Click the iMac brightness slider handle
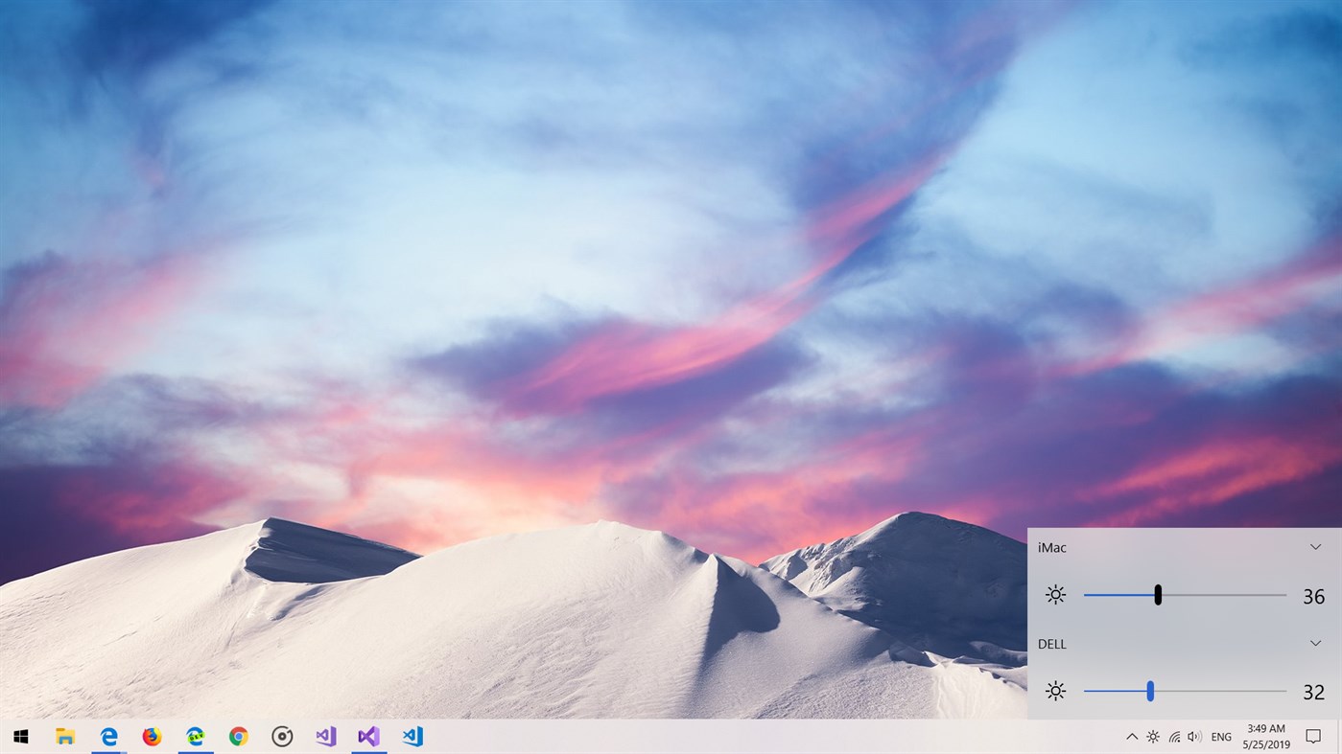Viewport: 1342px width, 754px height. point(1157,595)
